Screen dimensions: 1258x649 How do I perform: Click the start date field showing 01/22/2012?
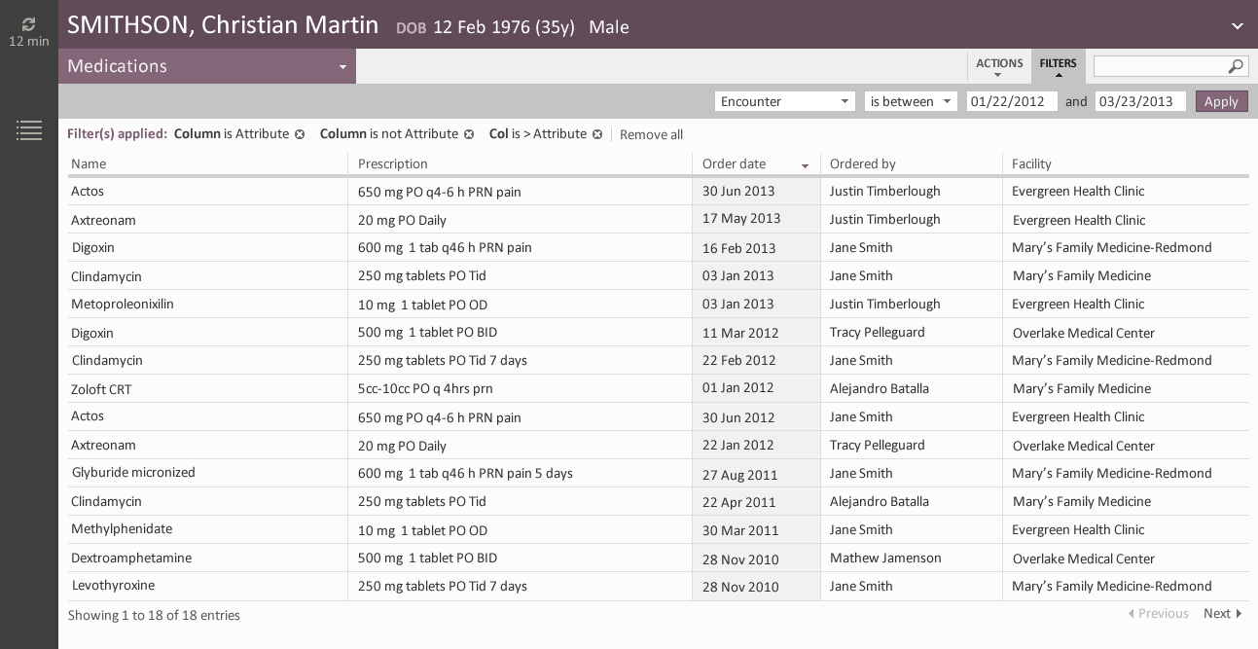tap(1012, 101)
